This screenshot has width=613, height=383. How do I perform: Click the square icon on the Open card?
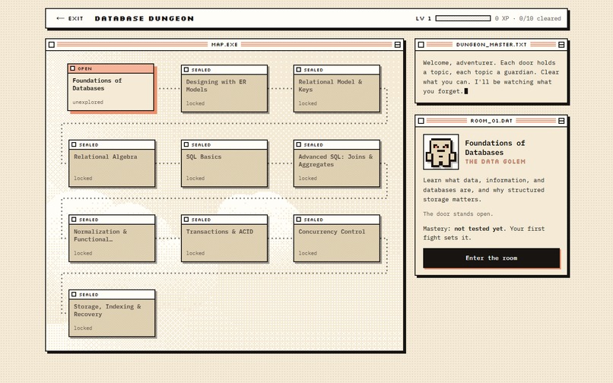72,68
